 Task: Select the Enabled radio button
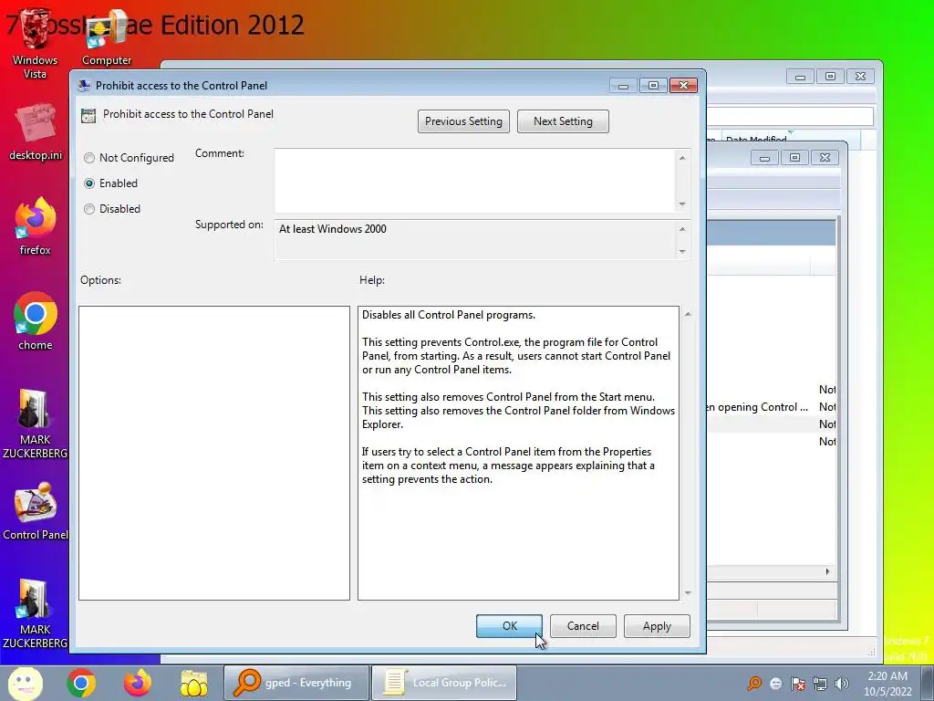(89, 183)
